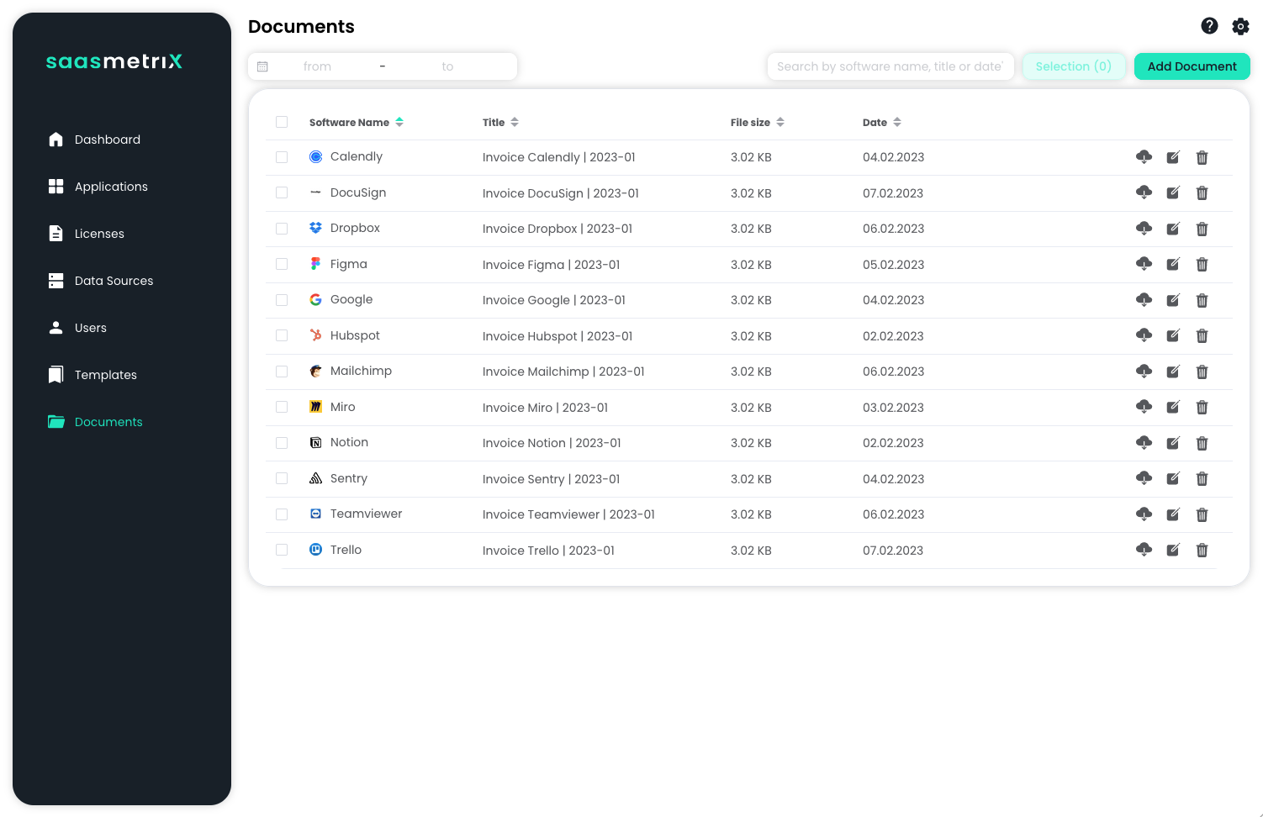The image size is (1263, 817).
Task: Open the Dashboard from the sidebar
Action: coord(107,140)
